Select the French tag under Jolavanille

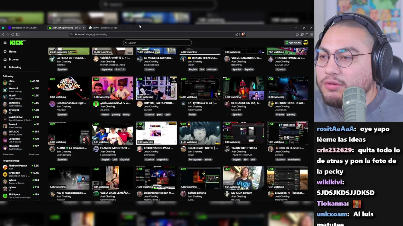pos(280,115)
